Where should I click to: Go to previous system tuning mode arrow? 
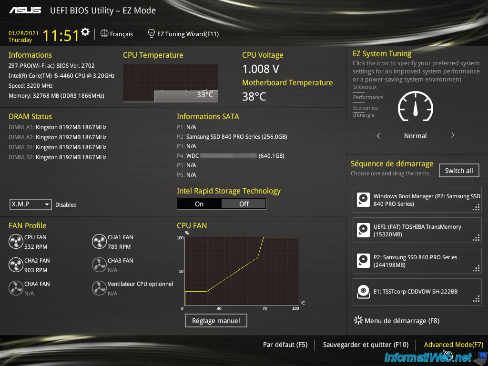point(378,136)
